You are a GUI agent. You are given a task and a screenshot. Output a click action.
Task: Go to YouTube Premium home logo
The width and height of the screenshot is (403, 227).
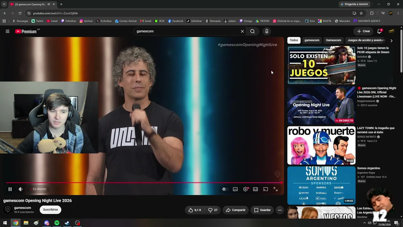26,31
